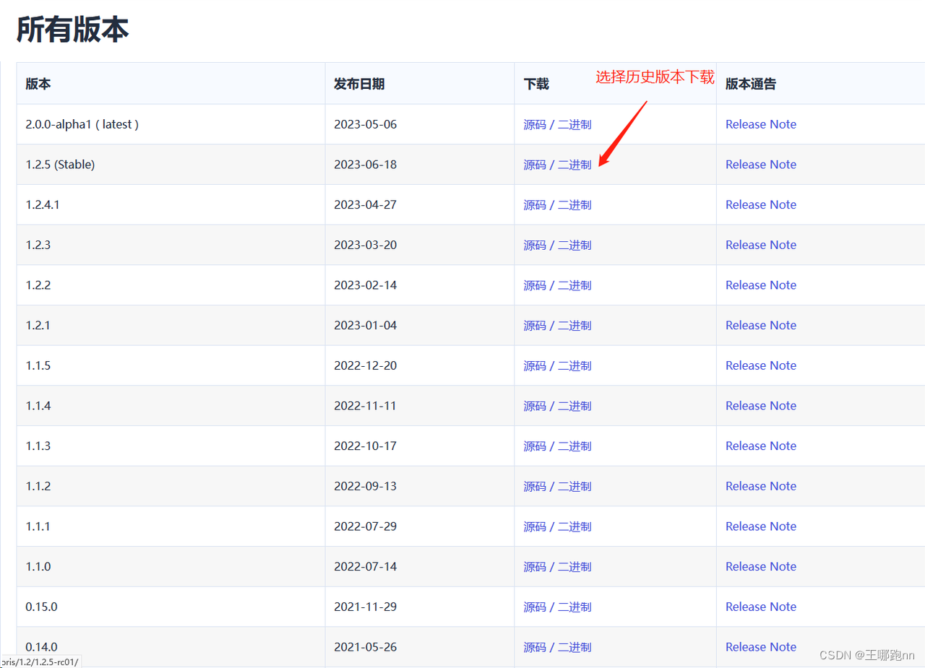Select the date 2023-05-06
This screenshot has height=668, width=925.
click(x=366, y=124)
